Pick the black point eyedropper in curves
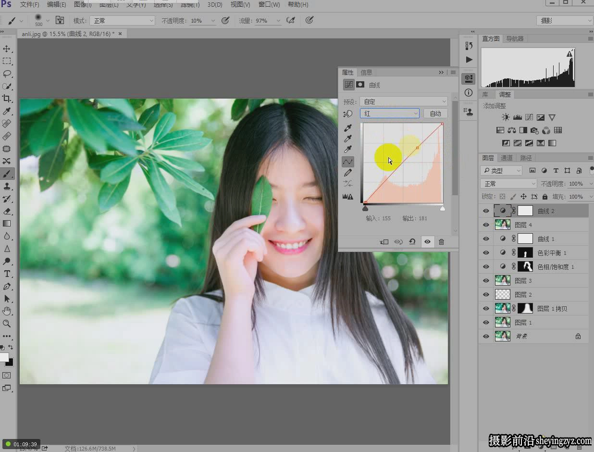594x452 pixels. [x=348, y=128]
